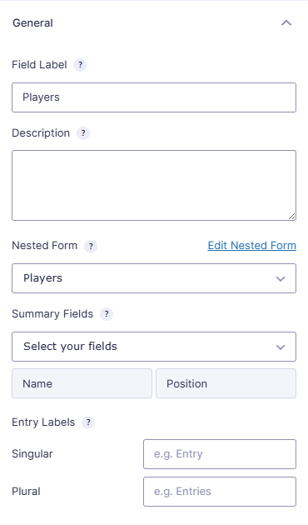Show Summary Fields help tooltip icon
This screenshot has width=308, height=525.
pos(107,314)
